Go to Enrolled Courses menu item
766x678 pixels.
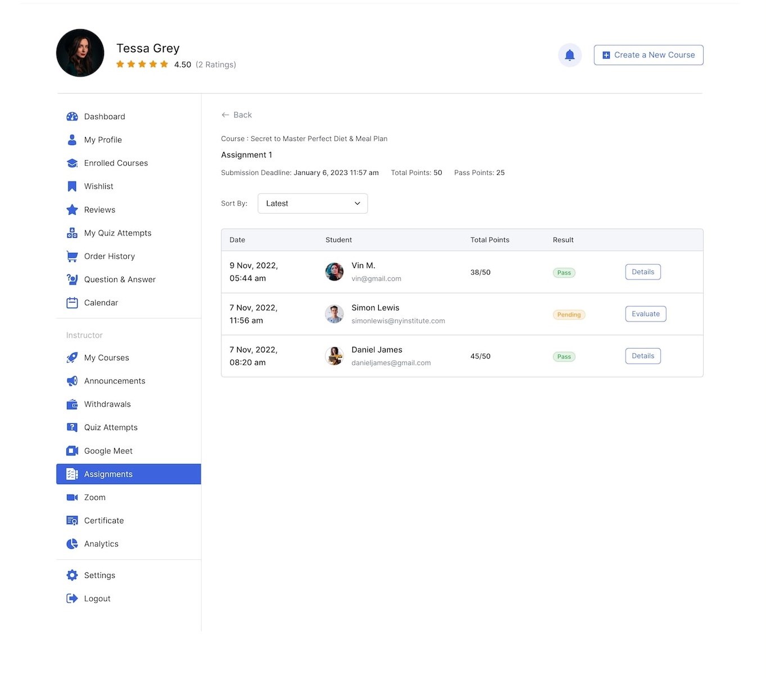click(116, 163)
